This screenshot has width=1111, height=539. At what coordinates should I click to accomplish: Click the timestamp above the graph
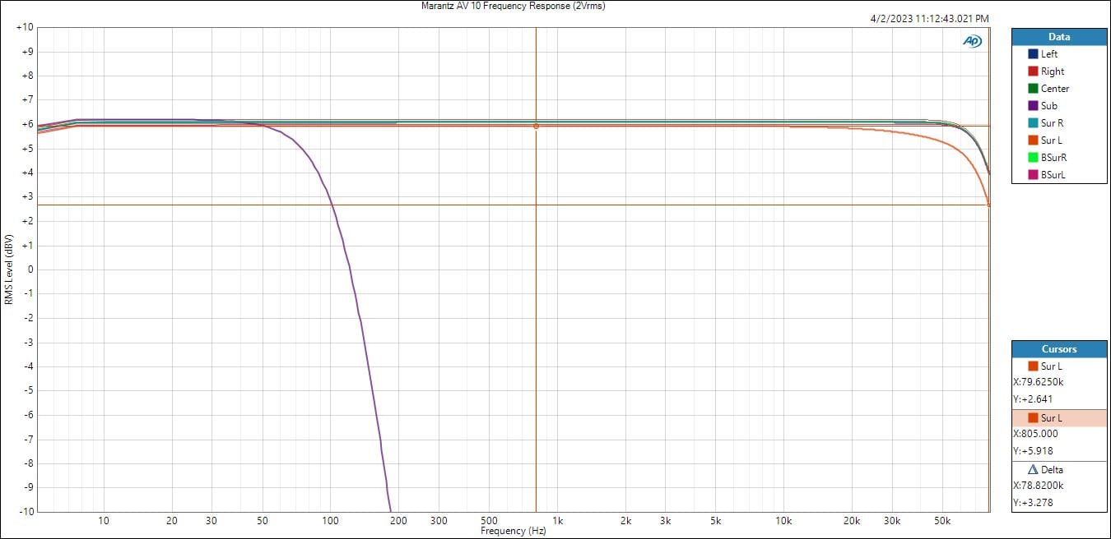tap(929, 18)
